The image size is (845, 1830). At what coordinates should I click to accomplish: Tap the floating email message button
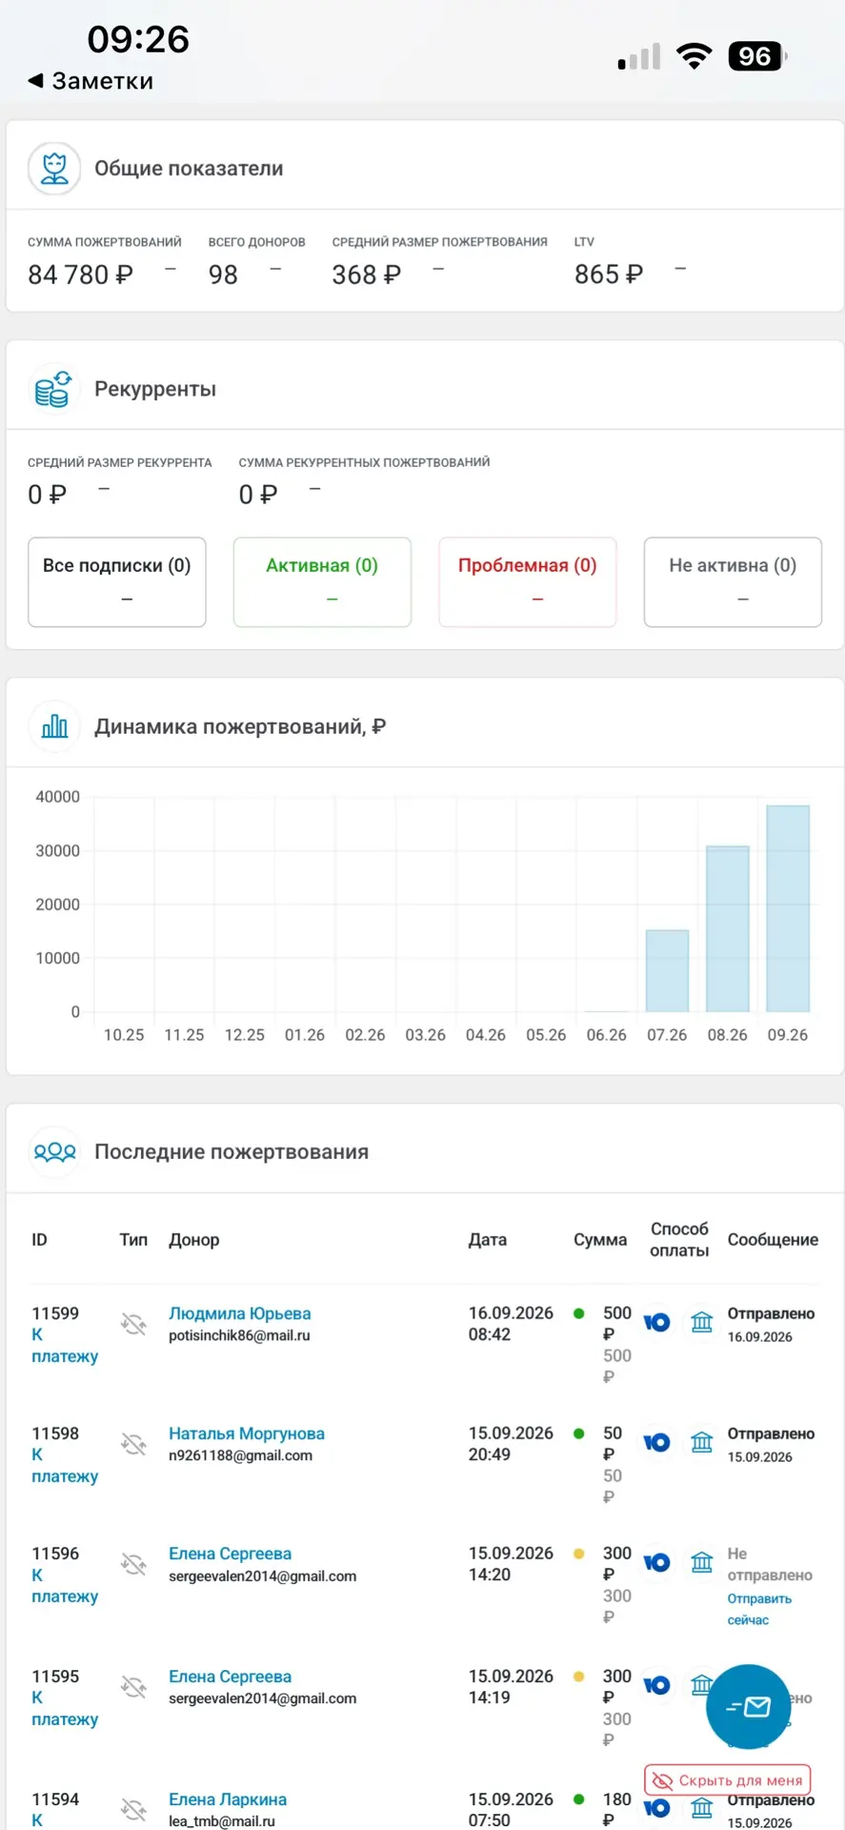coord(749,1706)
